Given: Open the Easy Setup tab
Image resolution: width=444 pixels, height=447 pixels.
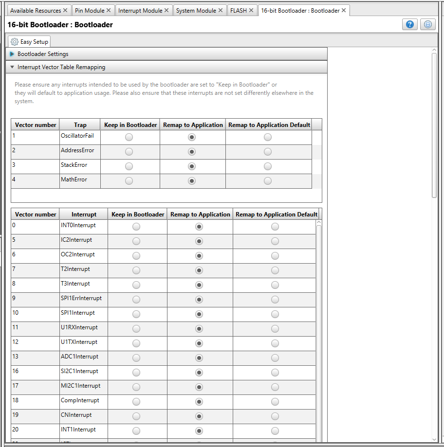Looking at the screenshot, I should [29, 42].
